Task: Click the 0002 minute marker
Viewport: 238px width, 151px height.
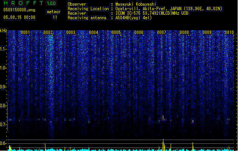Action: tap(48, 32)
